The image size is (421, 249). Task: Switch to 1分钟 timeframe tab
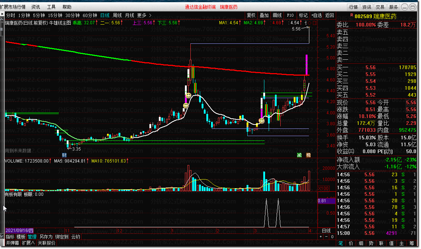click(24, 15)
